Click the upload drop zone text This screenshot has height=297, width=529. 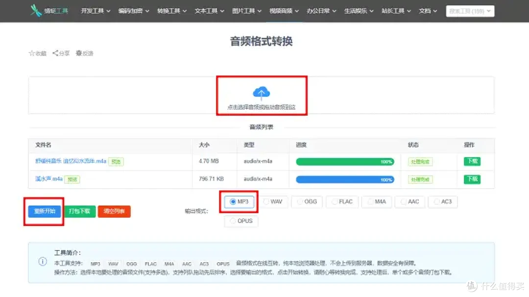[x=262, y=107]
